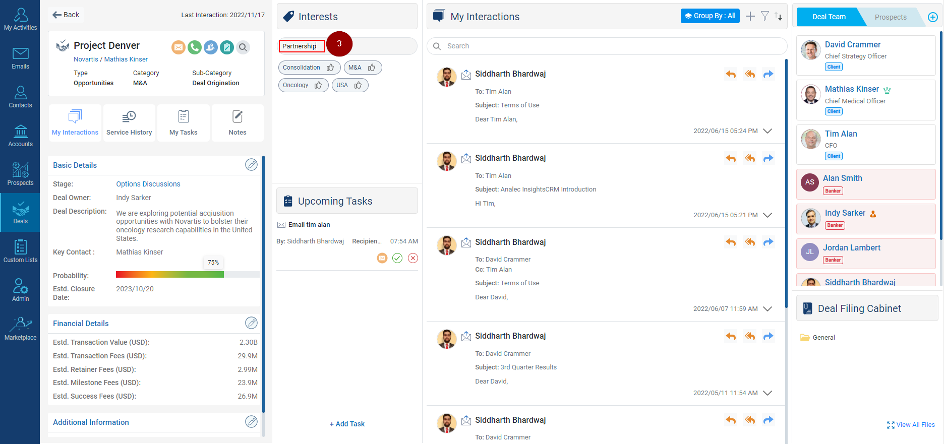Open the Group By : All dropdown
Screen dimensions: 944x444
click(x=710, y=16)
